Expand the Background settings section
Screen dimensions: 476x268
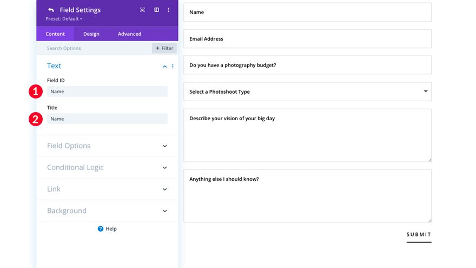click(x=165, y=211)
